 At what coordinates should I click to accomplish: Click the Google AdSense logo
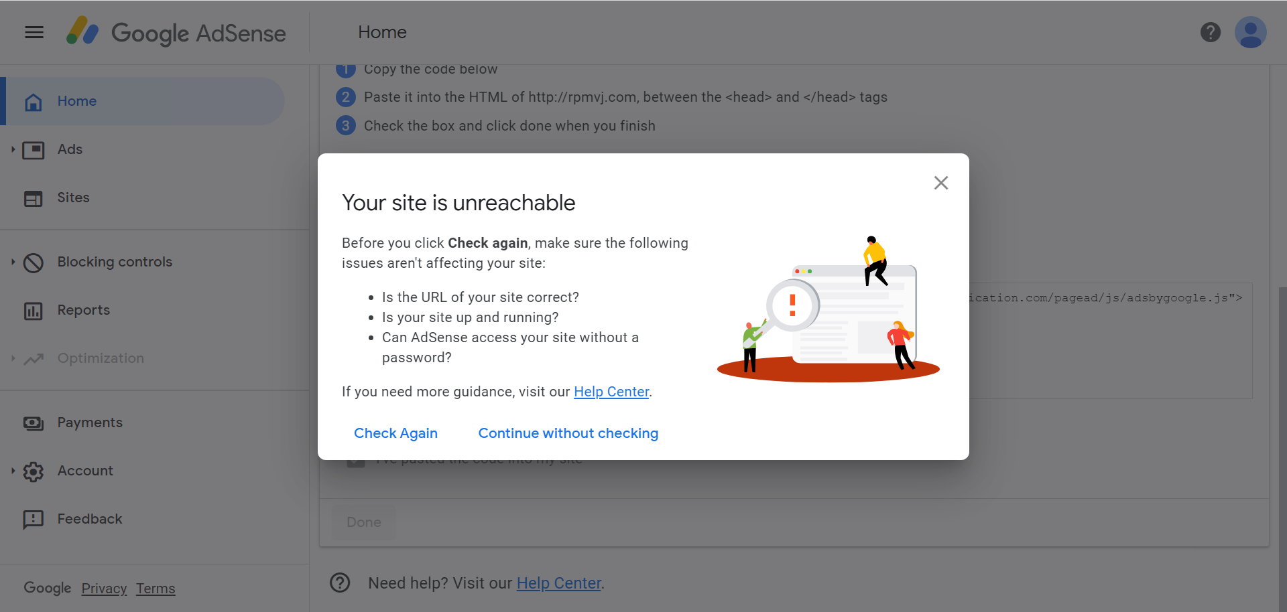coord(176,32)
